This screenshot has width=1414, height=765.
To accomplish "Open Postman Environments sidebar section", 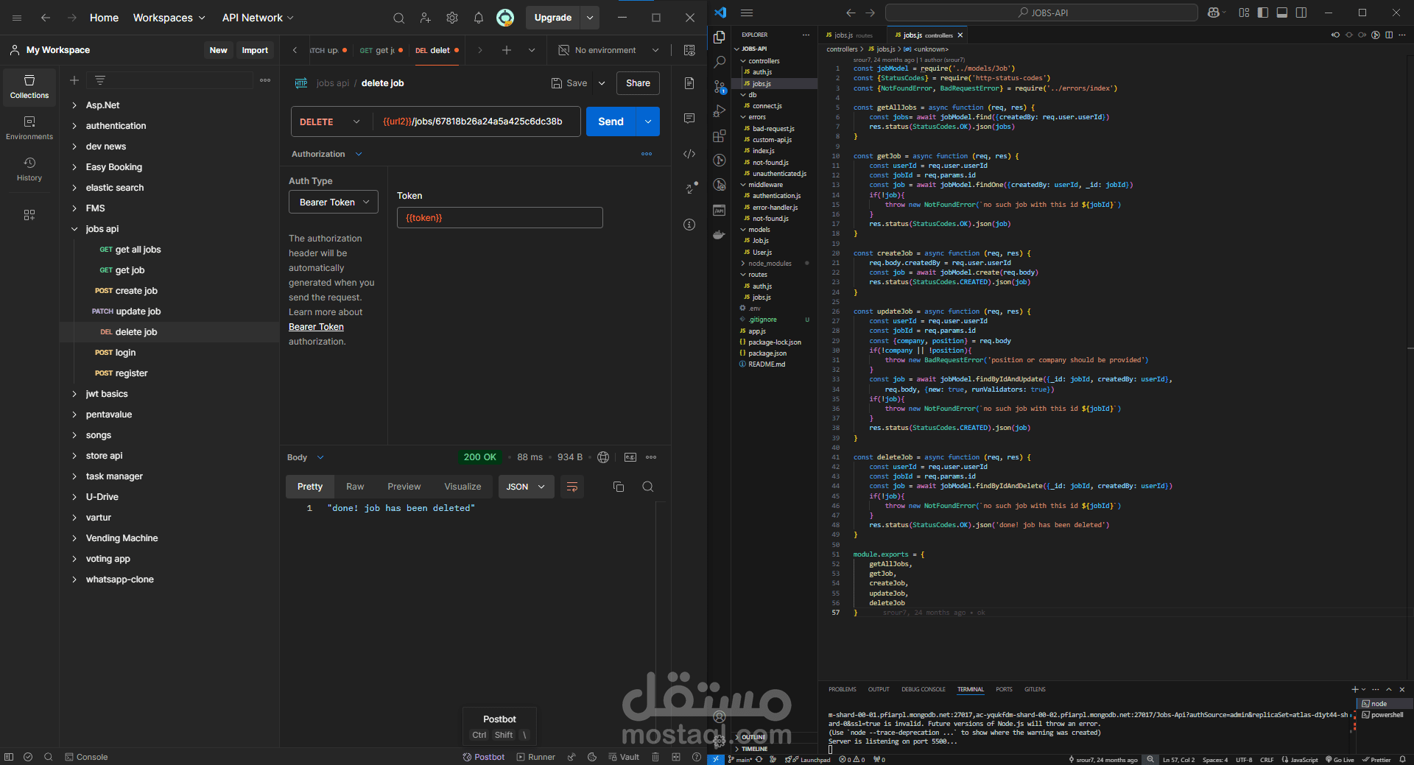I will [x=29, y=127].
